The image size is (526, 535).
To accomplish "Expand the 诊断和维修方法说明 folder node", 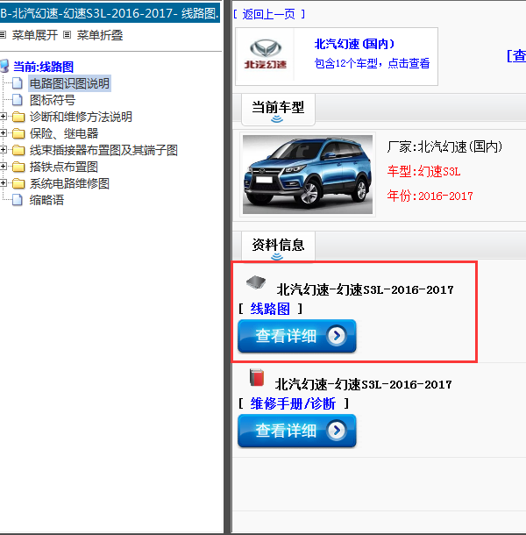I will [x=4, y=117].
